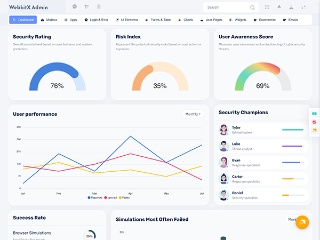Image resolution: width=320 pixels, height=240 pixels.
Task: Open the Mailbox menu item
Action: [x=49, y=20]
